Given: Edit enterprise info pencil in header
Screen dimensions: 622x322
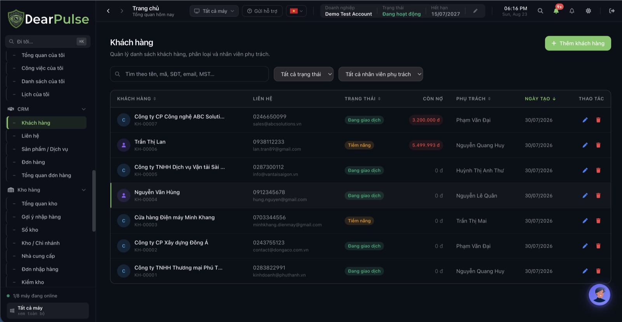Looking at the screenshot, I should pos(475,11).
